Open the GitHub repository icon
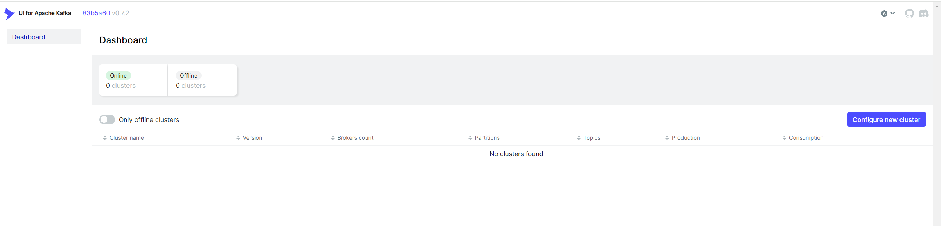This screenshot has width=941, height=226. click(909, 14)
